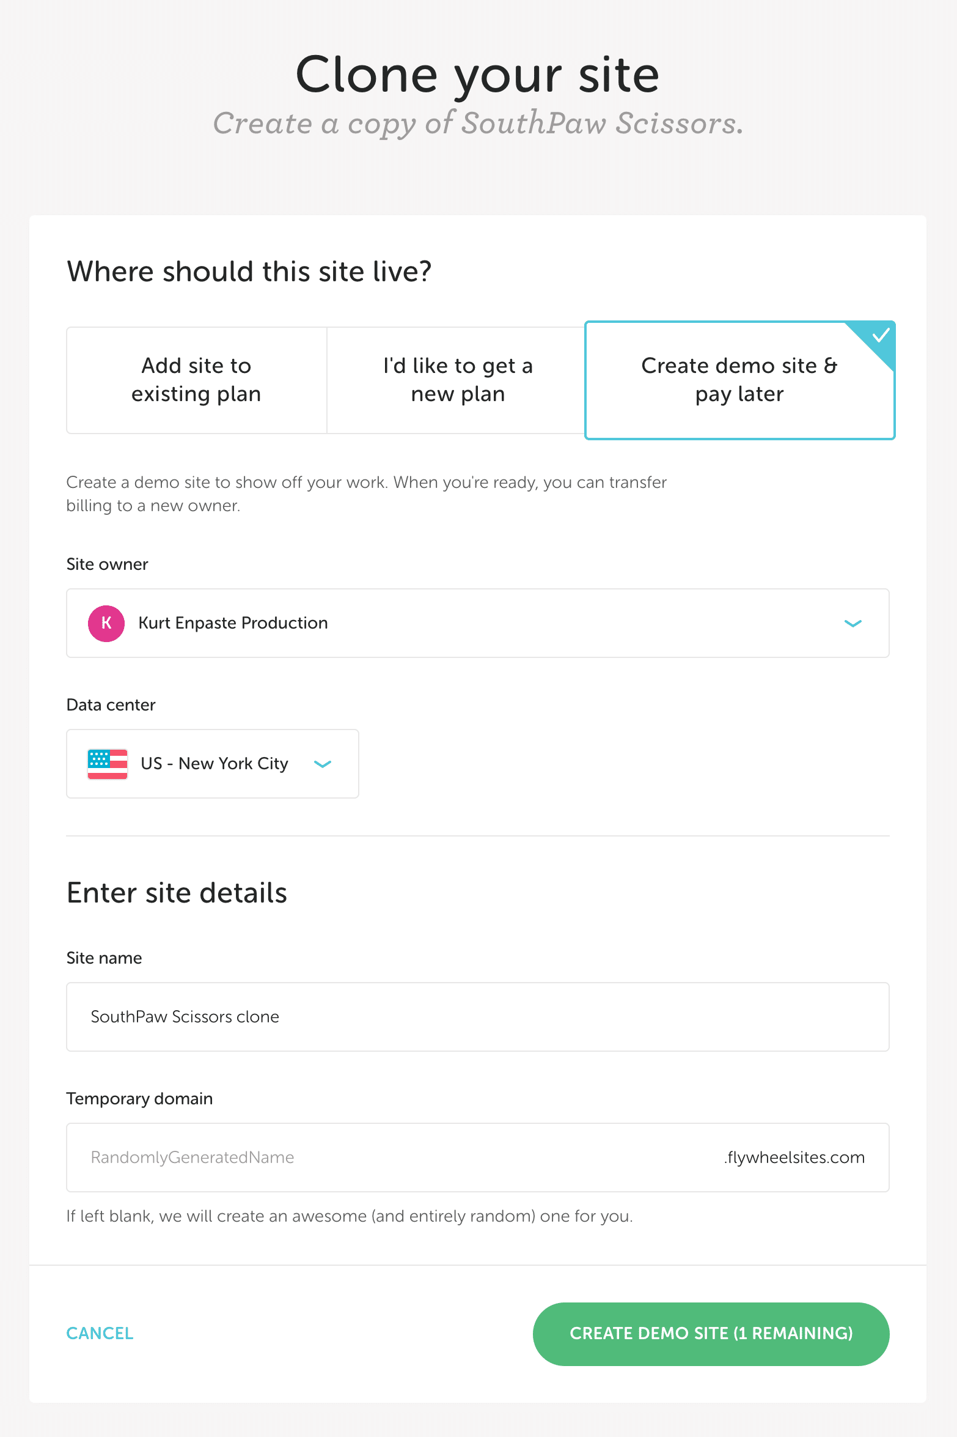Image resolution: width=957 pixels, height=1437 pixels.
Task: Click "Kurt Enpaste Production" owner selection
Action: tap(233, 623)
